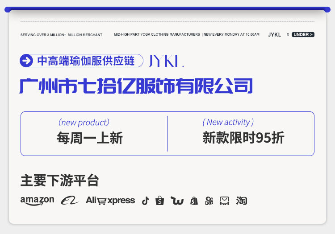Open the AliExpress logo
The image size is (335, 234).
[x=110, y=201]
